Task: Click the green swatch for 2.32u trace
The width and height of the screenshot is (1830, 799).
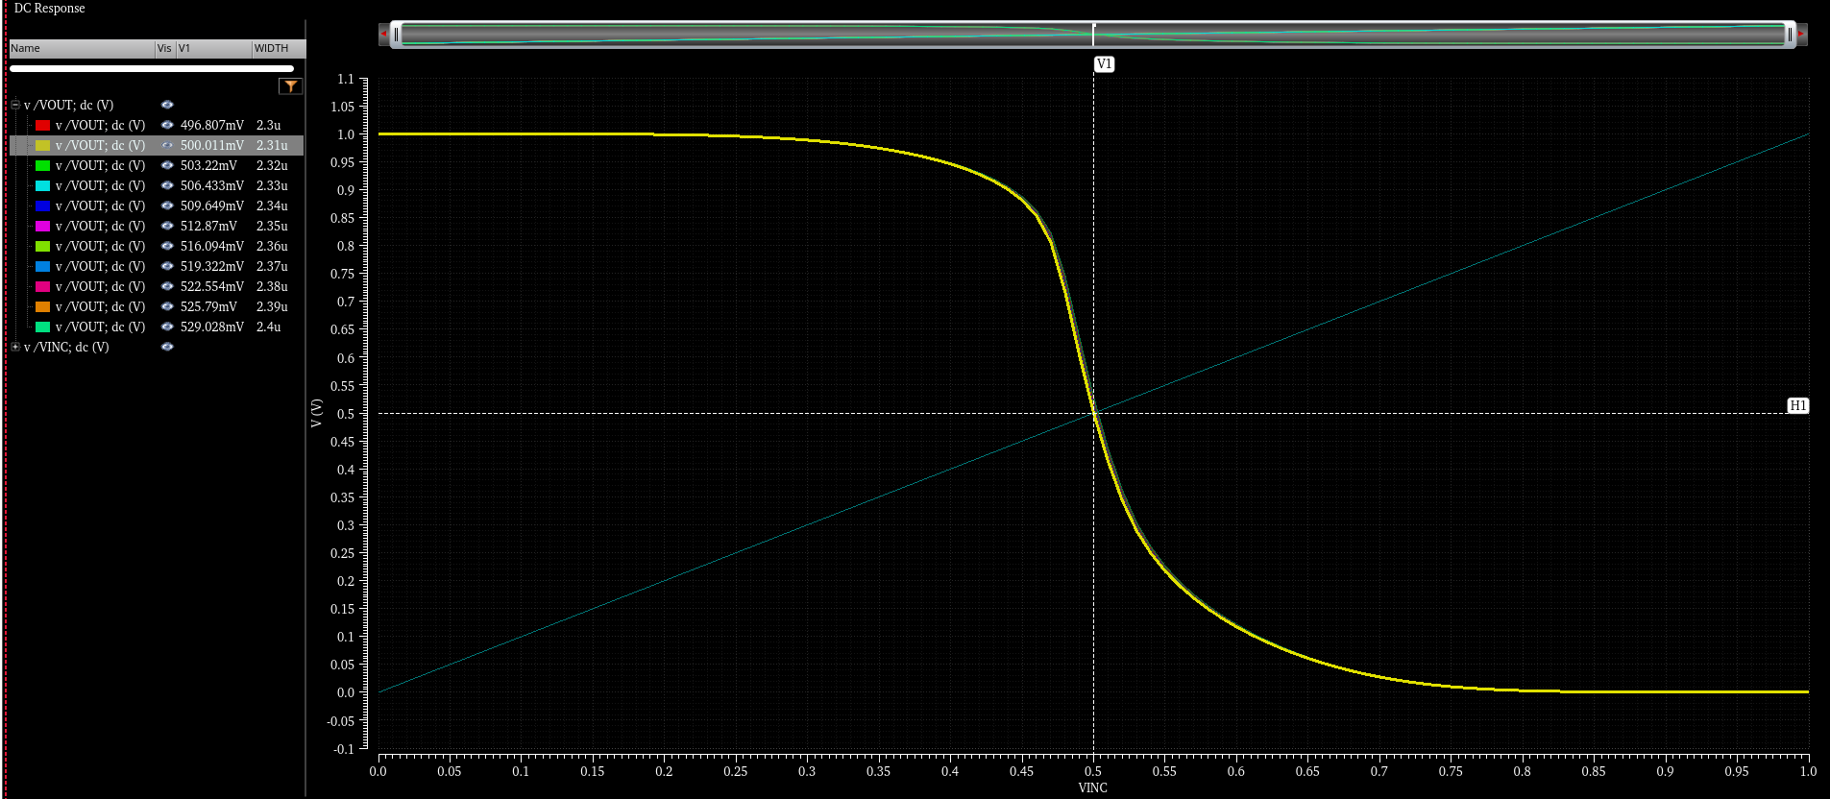Action: pyautogui.click(x=42, y=165)
